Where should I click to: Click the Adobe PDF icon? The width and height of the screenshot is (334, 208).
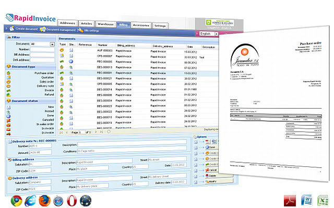(x=290, y=201)
